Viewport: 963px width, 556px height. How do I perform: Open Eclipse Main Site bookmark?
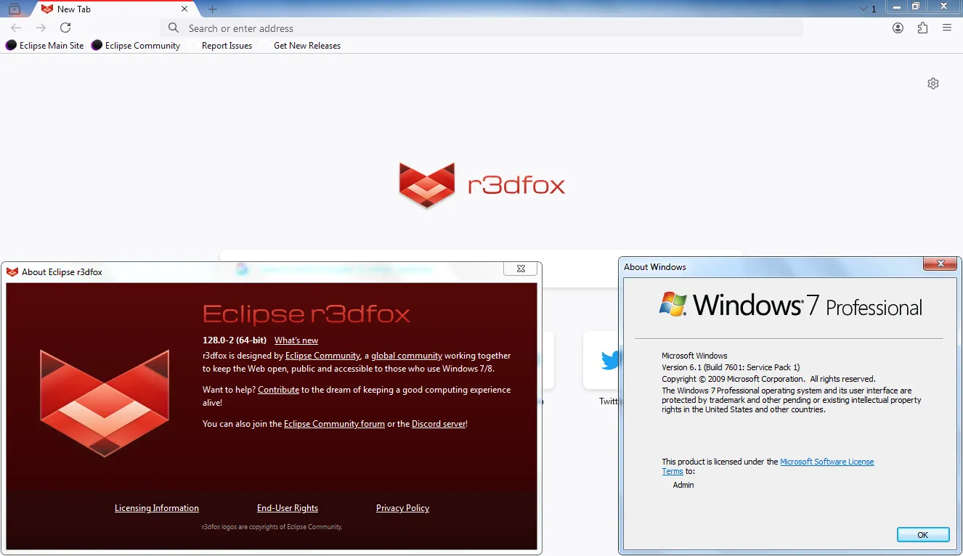45,46
